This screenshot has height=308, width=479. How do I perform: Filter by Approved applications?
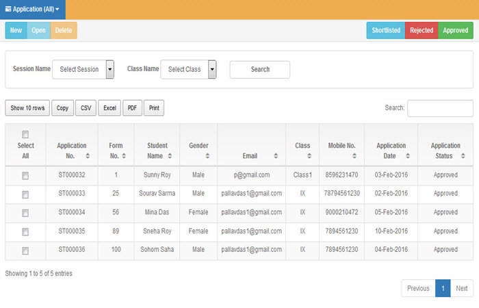click(x=456, y=30)
